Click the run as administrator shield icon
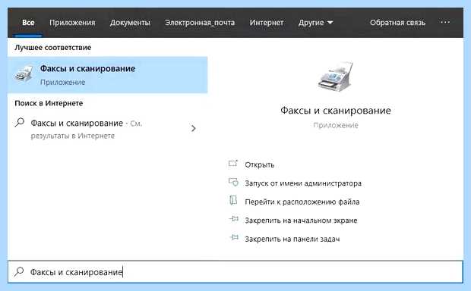This screenshot has height=291, width=471. [x=233, y=182]
